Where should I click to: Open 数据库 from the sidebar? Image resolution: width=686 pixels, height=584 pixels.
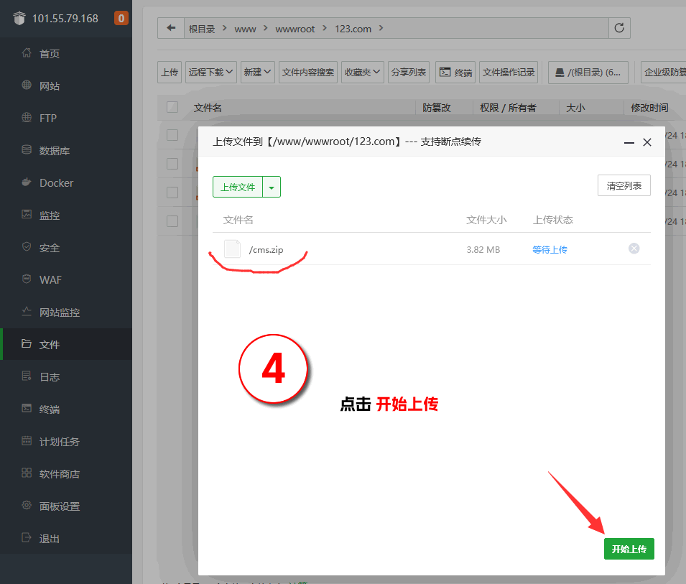[x=54, y=151]
